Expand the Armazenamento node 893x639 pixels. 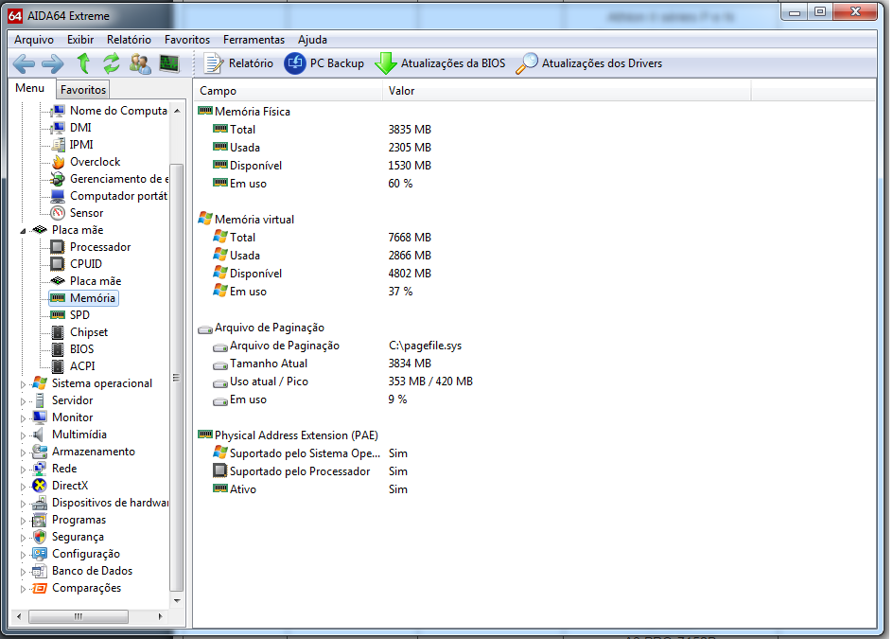[23, 453]
